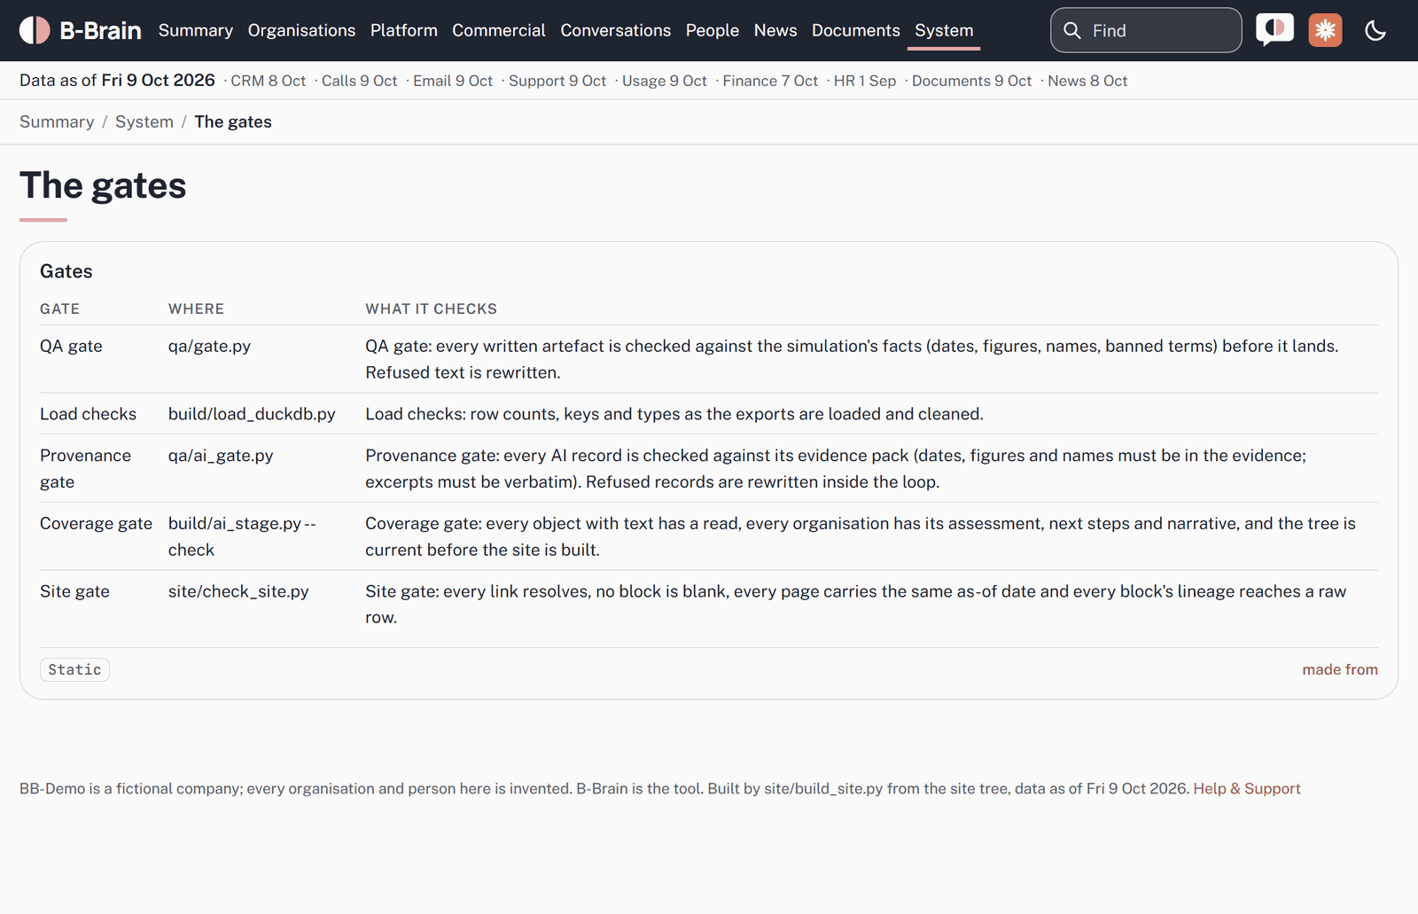Toggle dark mode with the moon icon
Viewport: 1418px width, 914px height.
pyautogui.click(x=1375, y=30)
